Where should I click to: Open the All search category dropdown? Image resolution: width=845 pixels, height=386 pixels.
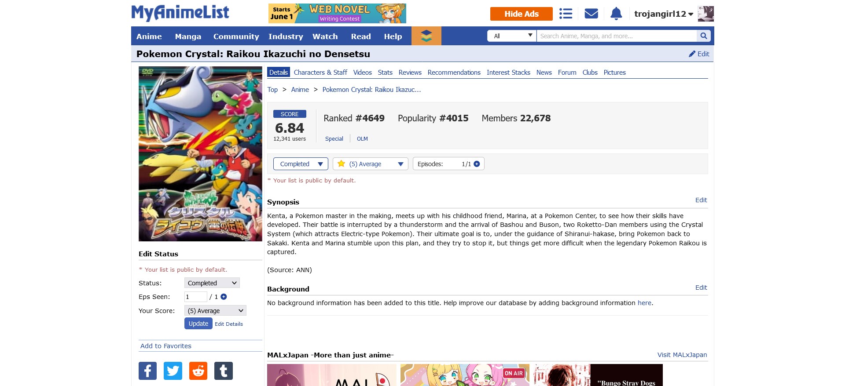click(512, 36)
